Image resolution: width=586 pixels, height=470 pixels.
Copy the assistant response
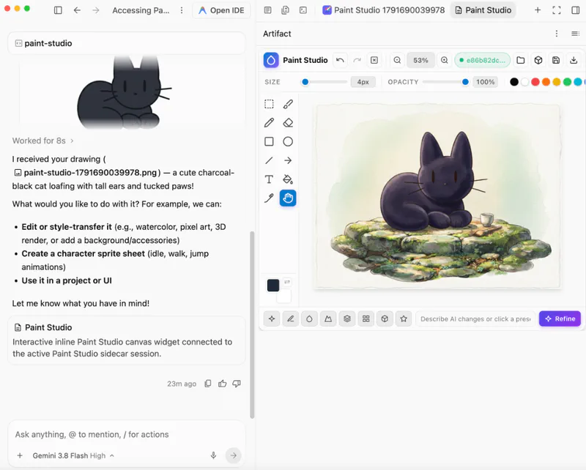tap(208, 384)
